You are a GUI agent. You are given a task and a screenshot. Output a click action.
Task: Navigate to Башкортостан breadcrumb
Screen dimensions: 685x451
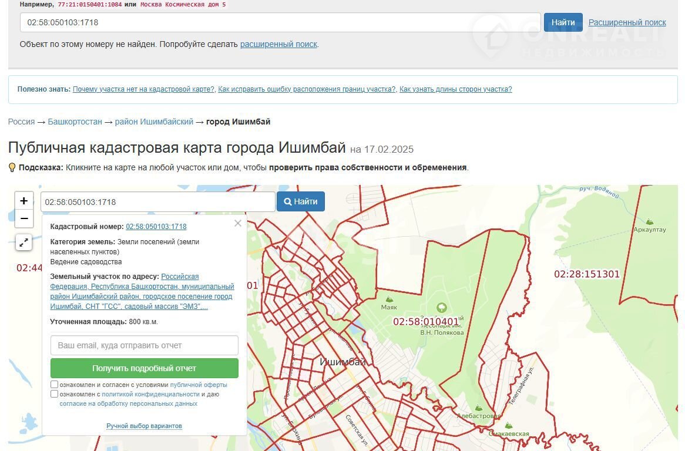click(x=75, y=122)
